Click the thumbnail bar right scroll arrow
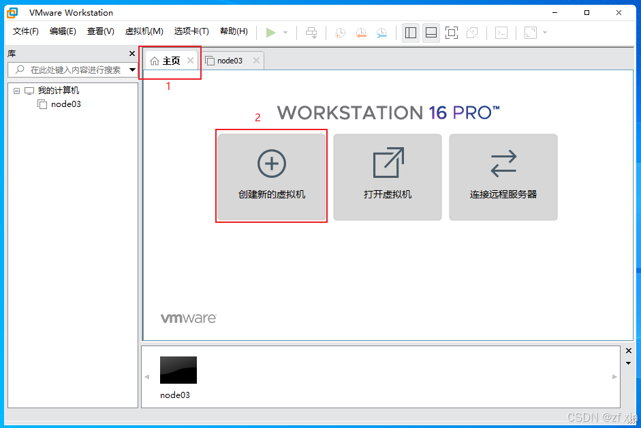The width and height of the screenshot is (641, 428). pos(614,377)
